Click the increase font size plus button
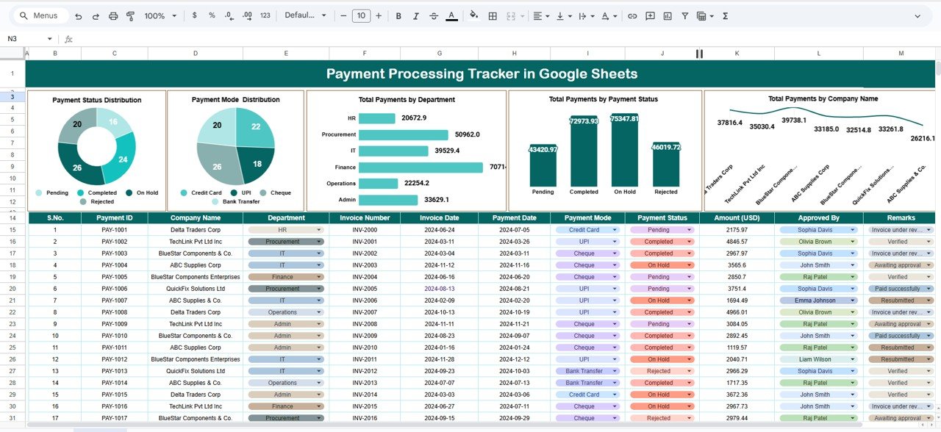This screenshot has height=432, width=941. (379, 15)
